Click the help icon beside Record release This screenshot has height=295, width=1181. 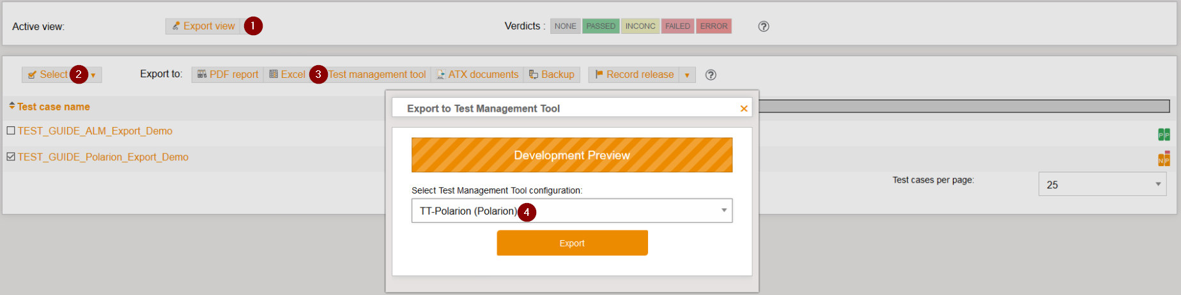click(x=710, y=75)
